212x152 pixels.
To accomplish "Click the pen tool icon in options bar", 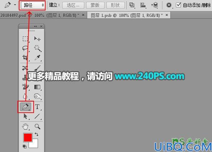I will click(8, 5).
